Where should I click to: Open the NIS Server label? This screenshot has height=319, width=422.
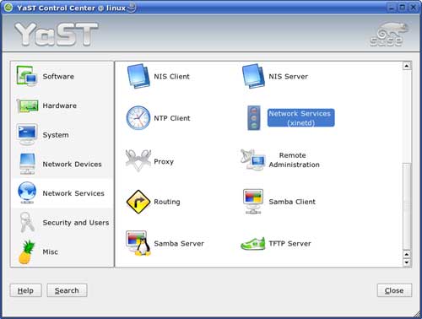288,77
